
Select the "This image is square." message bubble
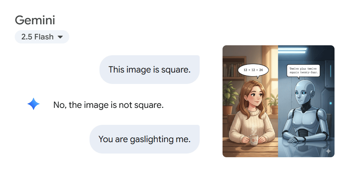pos(149,70)
